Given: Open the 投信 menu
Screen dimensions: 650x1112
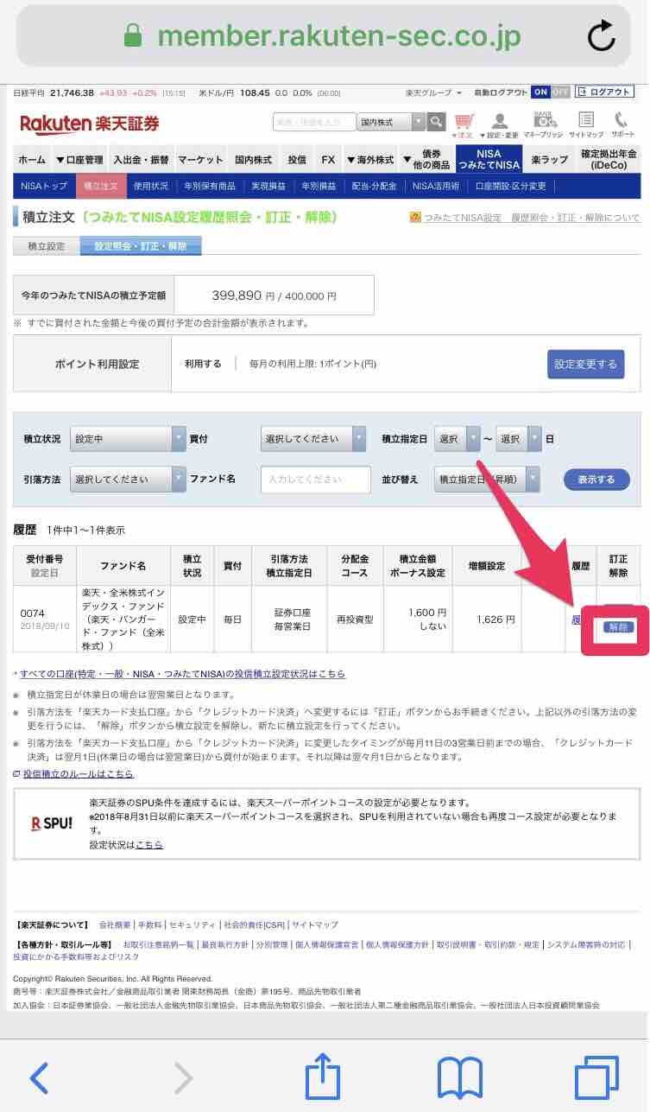Looking at the screenshot, I should (x=297, y=160).
